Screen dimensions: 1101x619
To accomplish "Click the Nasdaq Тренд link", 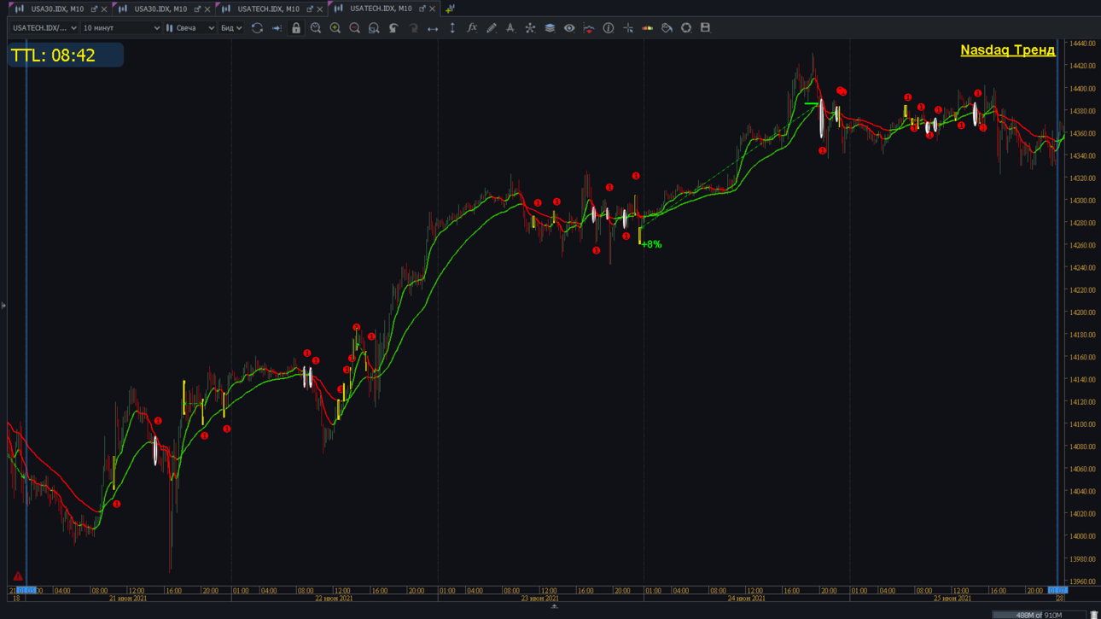I will (x=1007, y=50).
